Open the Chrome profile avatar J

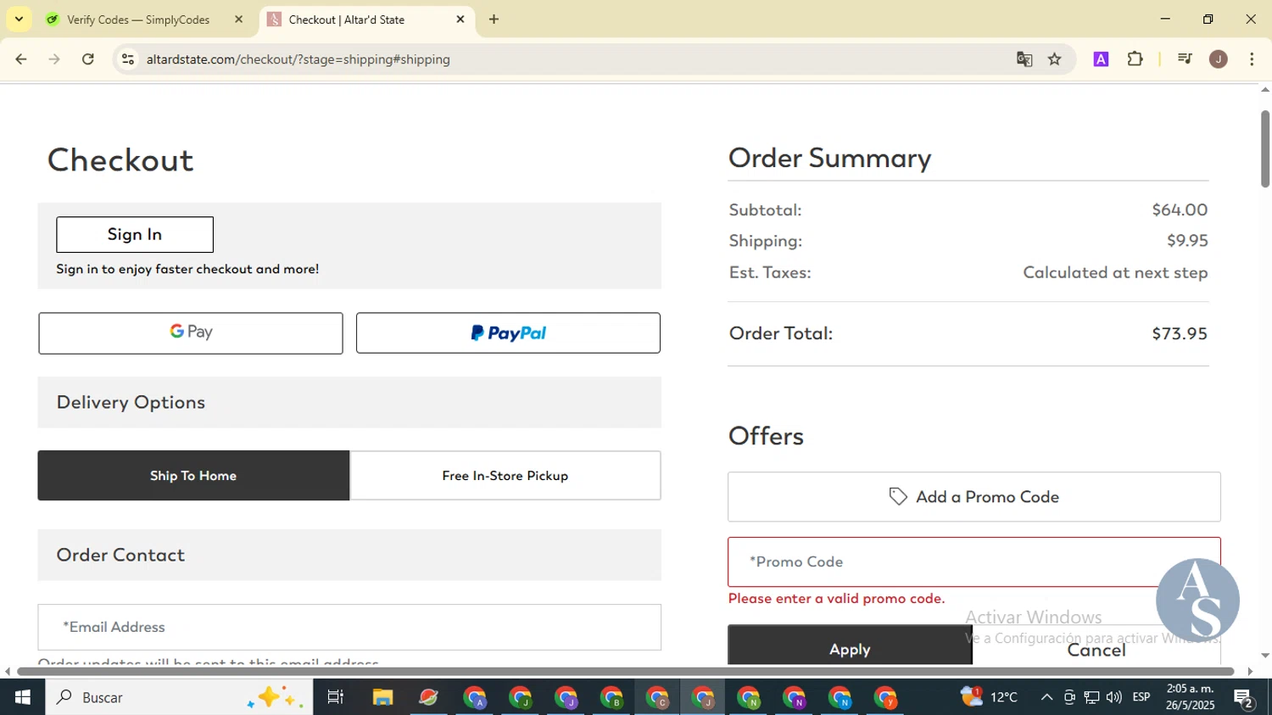(x=1219, y=59)
